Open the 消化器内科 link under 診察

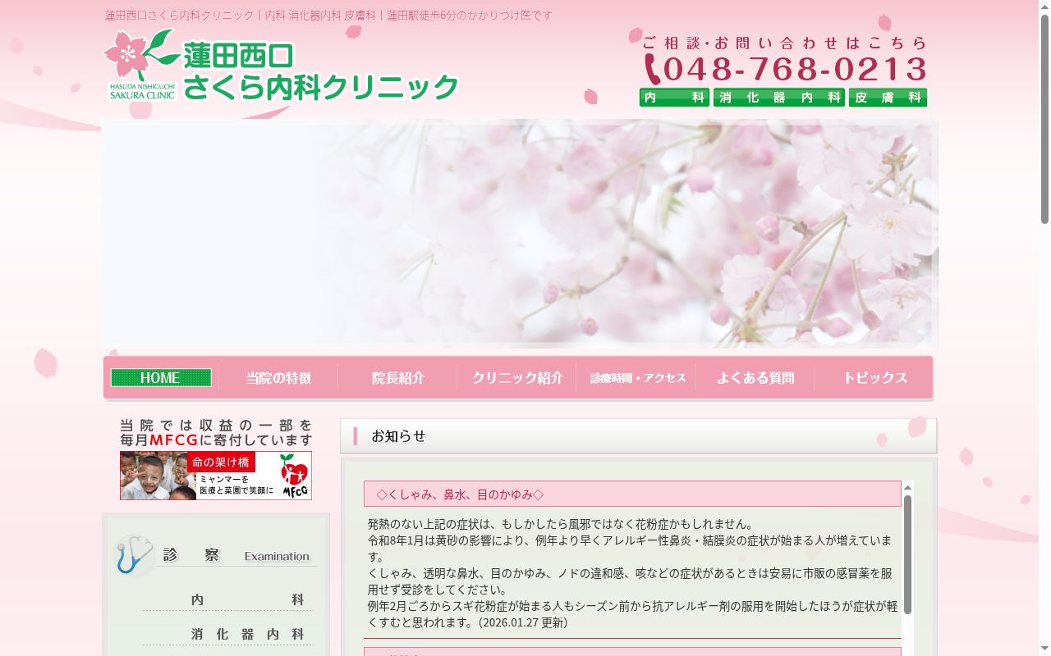tap(248, 635)
